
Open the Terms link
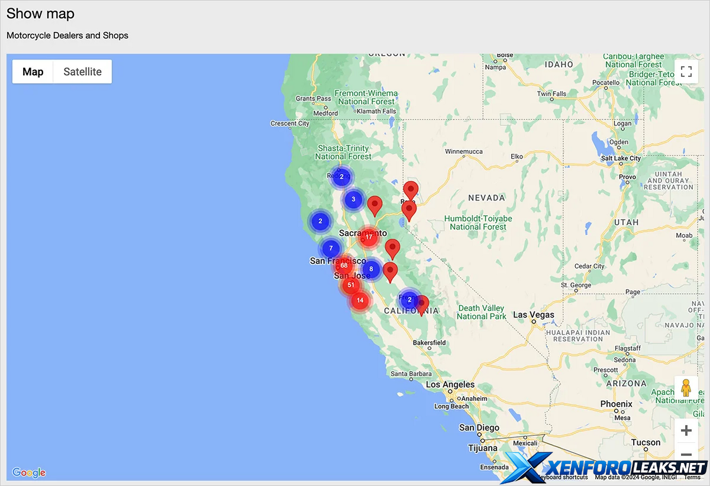click(692, 477)
